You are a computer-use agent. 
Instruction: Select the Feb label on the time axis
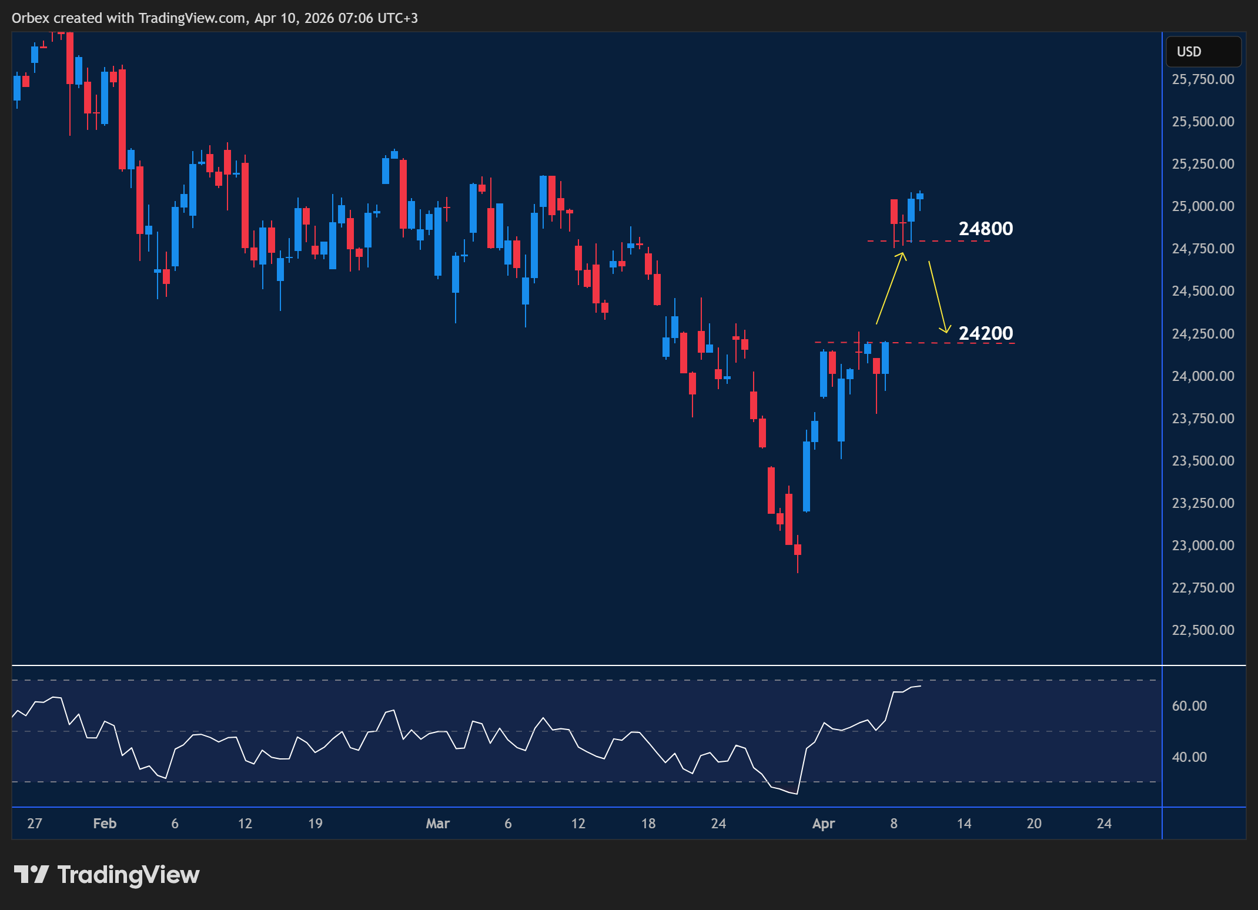(105, 824)
